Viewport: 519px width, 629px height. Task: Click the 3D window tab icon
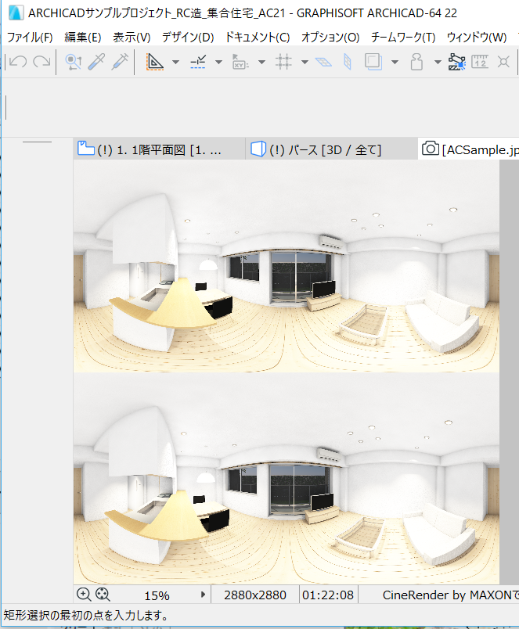tap(258, 149)
